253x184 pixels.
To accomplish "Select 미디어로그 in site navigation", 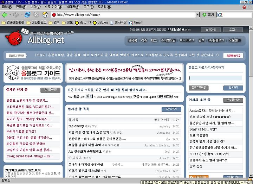I will pyautogui.click(x=187, y=40).
